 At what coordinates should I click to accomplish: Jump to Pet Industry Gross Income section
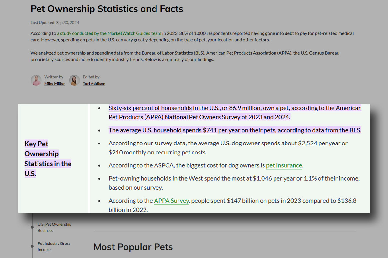click(x=54, y=246)
